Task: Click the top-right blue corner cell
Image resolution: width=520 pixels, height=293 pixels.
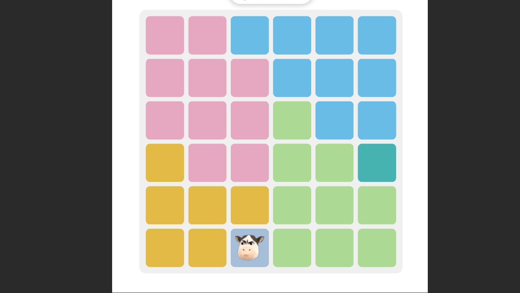Action: [377, 35]
